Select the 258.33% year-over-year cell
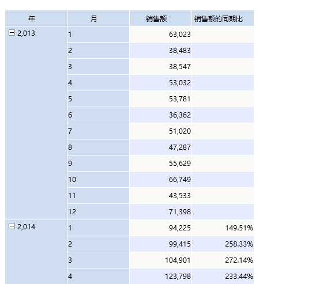The width and height of the screenshot is (312, 284). 223,244
